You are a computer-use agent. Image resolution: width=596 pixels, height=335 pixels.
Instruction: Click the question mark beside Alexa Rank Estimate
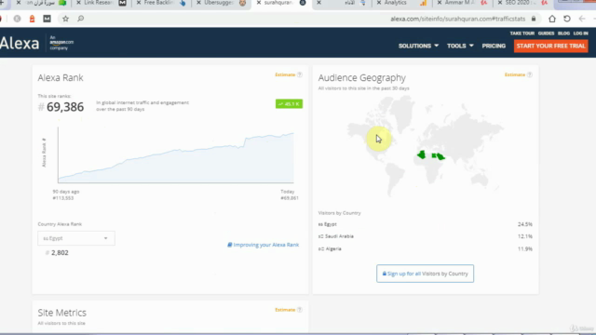point(300,74)
